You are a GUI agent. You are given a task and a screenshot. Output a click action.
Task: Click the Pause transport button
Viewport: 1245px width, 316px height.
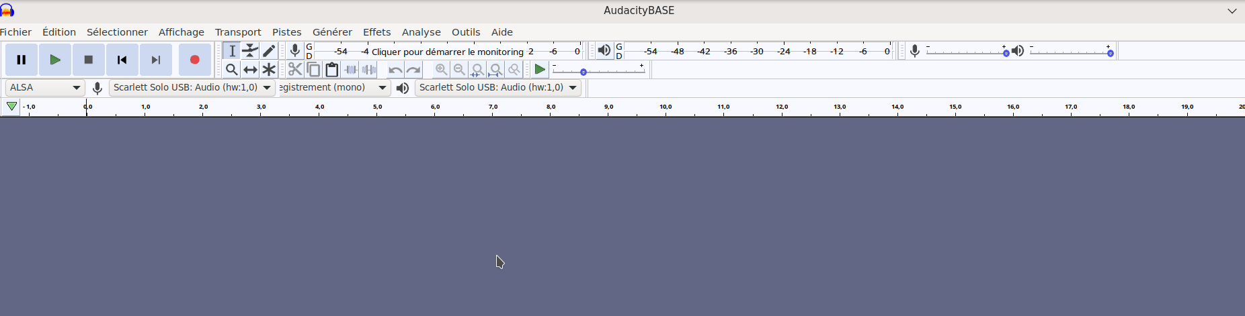22,60
